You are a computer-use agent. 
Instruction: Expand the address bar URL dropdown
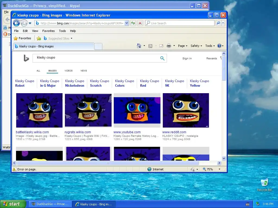(x=127, y=23)
